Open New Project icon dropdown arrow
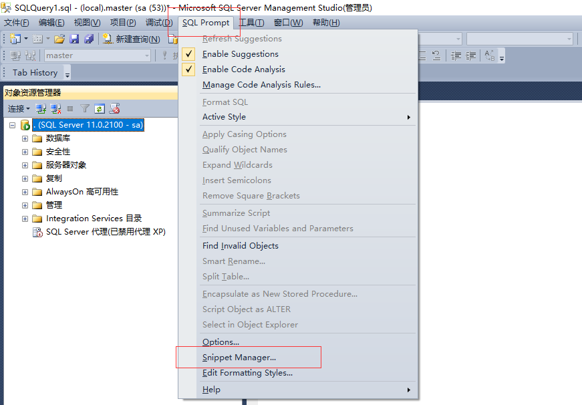The height and width of the screenshot is (405, 582). (25, 39)
